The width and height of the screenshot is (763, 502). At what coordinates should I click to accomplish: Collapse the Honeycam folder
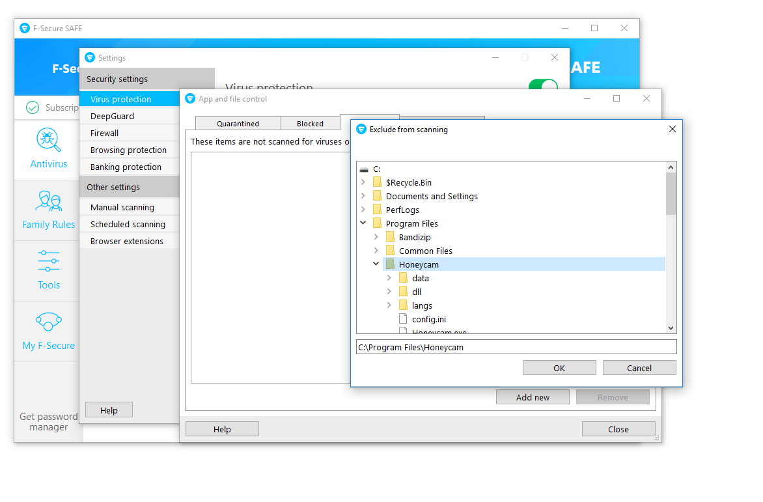click(376, 264)
